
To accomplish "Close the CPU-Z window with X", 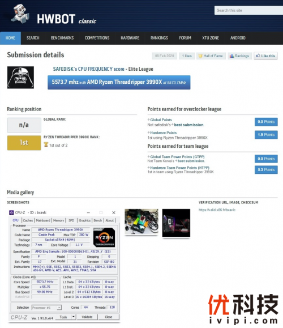I will pyautogui.click(x=114, y=213).
